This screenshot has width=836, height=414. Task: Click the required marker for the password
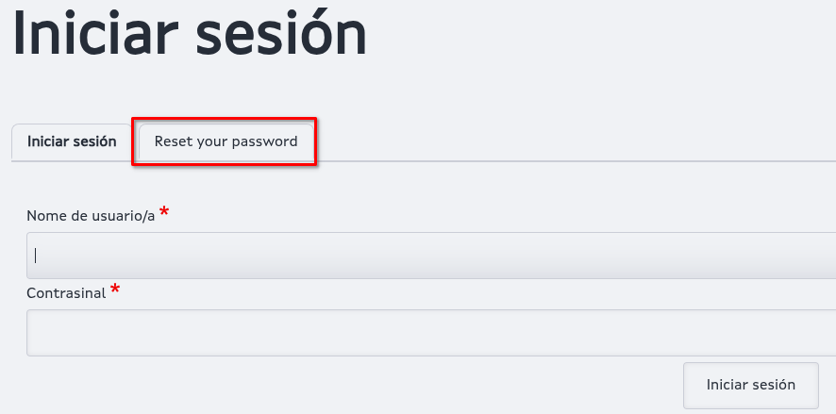[115, 290]
